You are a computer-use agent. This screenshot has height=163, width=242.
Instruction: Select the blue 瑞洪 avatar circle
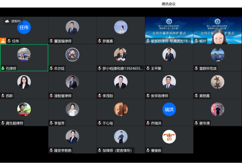[169, 109]
